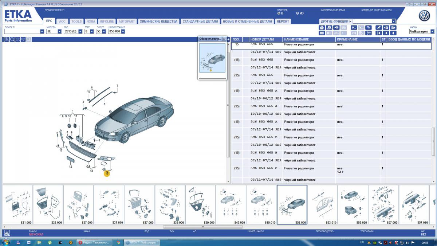Select thumbnail 837-060
Image resolution: width=437 pixels, height=246 pixels.
coord(139,205)
